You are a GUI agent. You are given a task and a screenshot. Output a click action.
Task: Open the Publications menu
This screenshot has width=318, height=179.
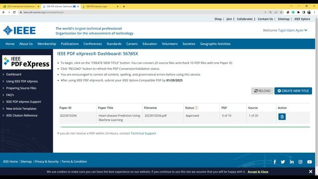click(70, 44)
